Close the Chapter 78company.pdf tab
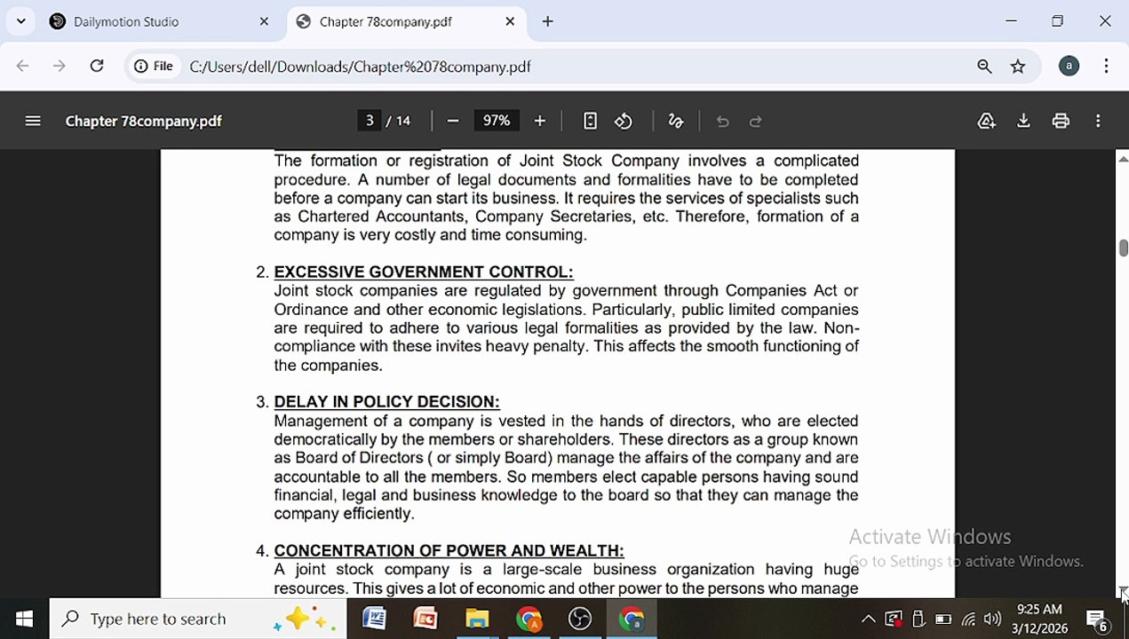This screenshot has height=639, width=1129. 510,21
